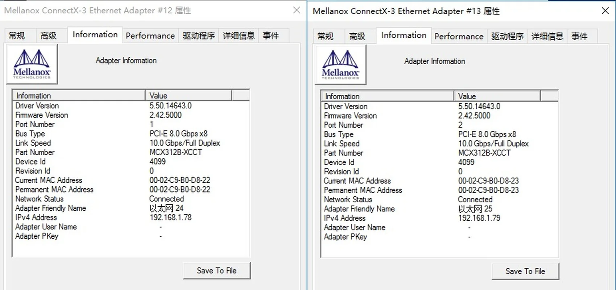The height and width of the screenshot is (290, 616).
Task: Open 驱动程序 tab in Adapter #13 window
Action: 507,36
